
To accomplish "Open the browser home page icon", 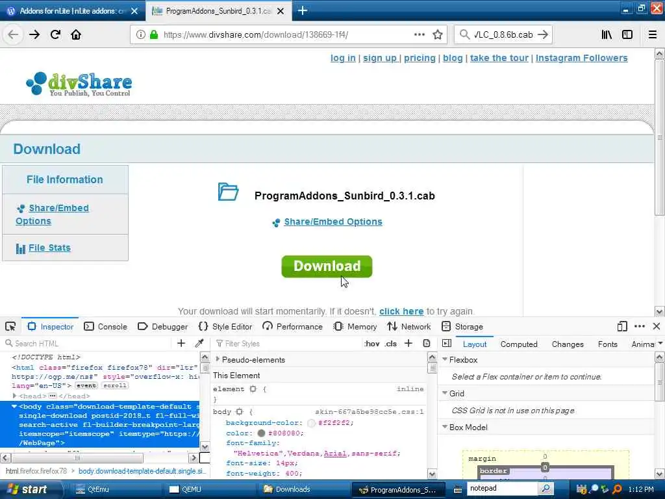I will [76, 35].
